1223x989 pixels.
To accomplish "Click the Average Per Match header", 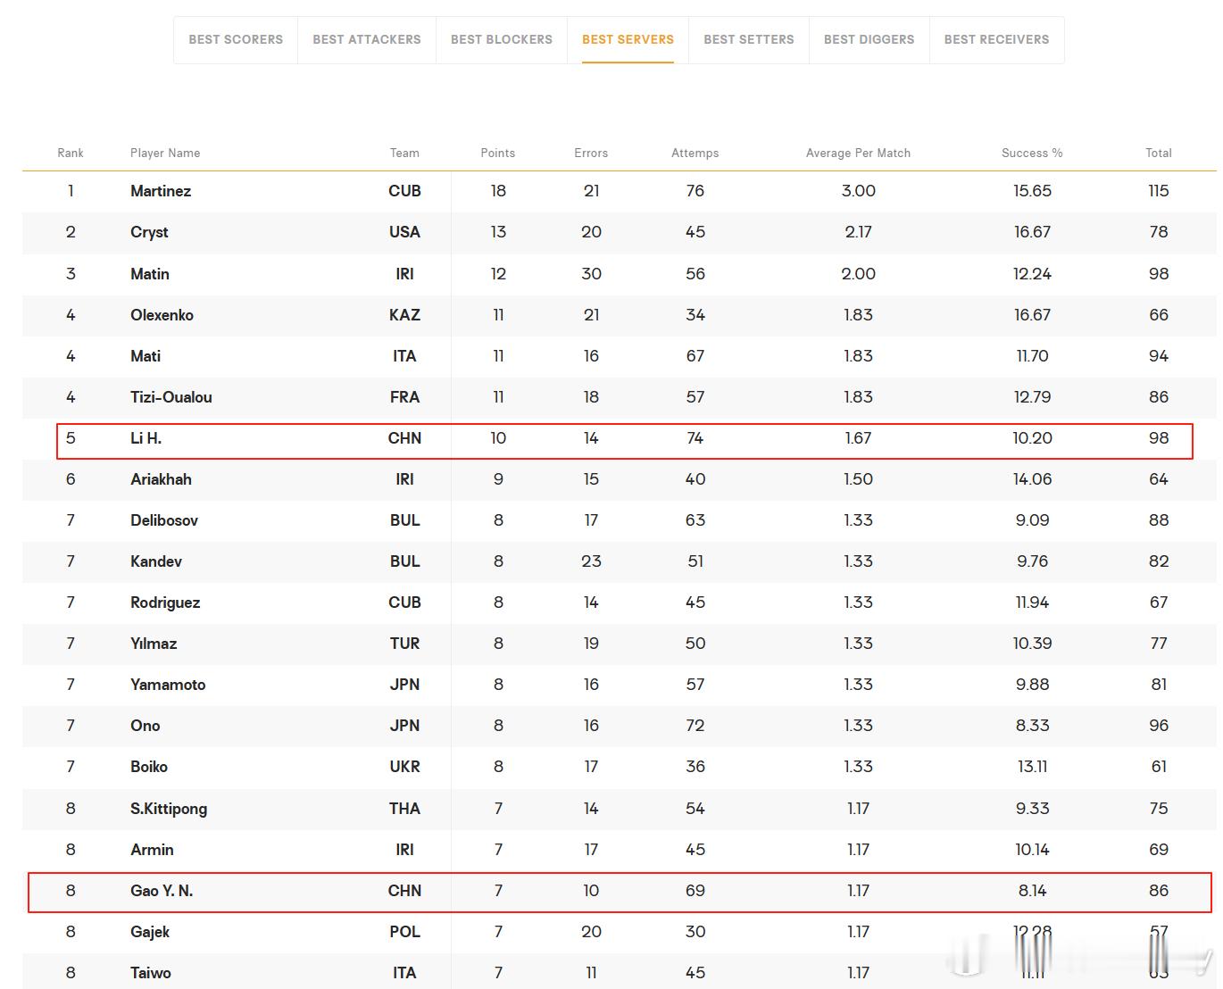I will [858, 153].
